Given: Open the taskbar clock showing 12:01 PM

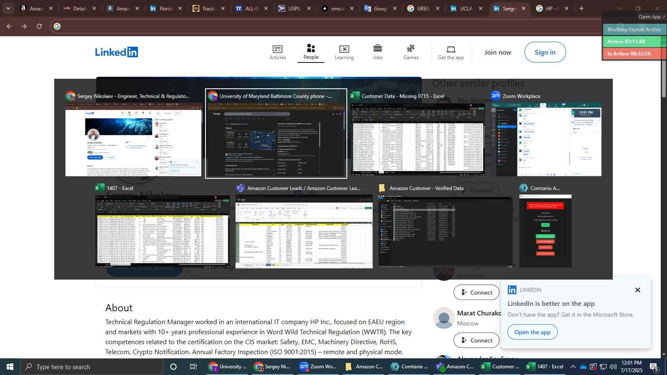Looking at the screenshot, I should pos(632,367).
